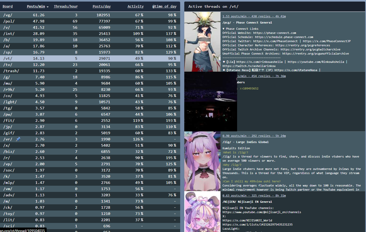366x232 pixels.
Task: Select the /g/ board row
Action: point(90,77)
